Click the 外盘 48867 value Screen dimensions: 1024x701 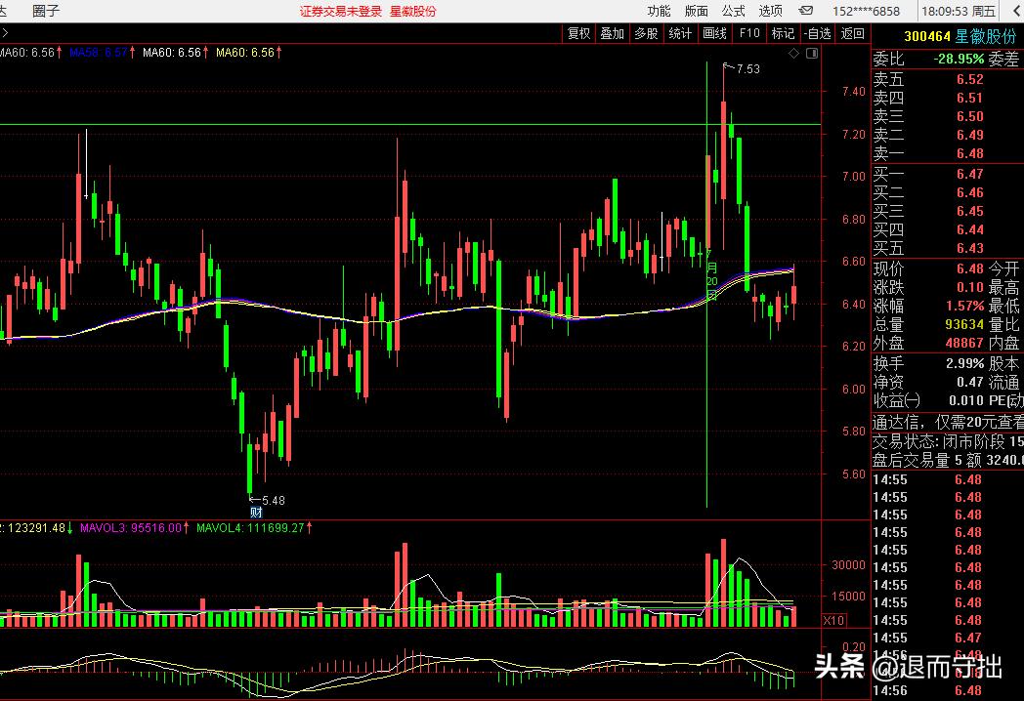(x=964, y=343)
